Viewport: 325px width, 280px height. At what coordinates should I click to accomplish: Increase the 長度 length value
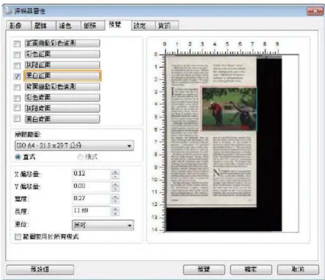pos(115,209)
